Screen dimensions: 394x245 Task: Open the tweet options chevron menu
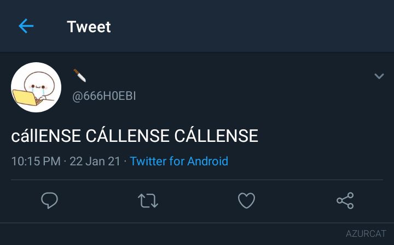(x=379, y=76)
